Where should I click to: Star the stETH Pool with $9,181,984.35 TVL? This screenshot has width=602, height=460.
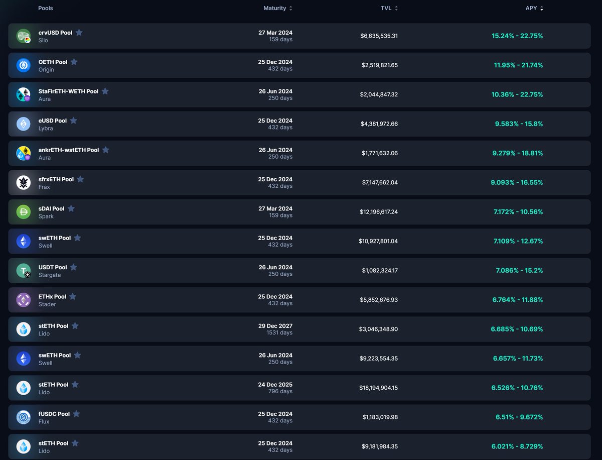tap(75, 443)
